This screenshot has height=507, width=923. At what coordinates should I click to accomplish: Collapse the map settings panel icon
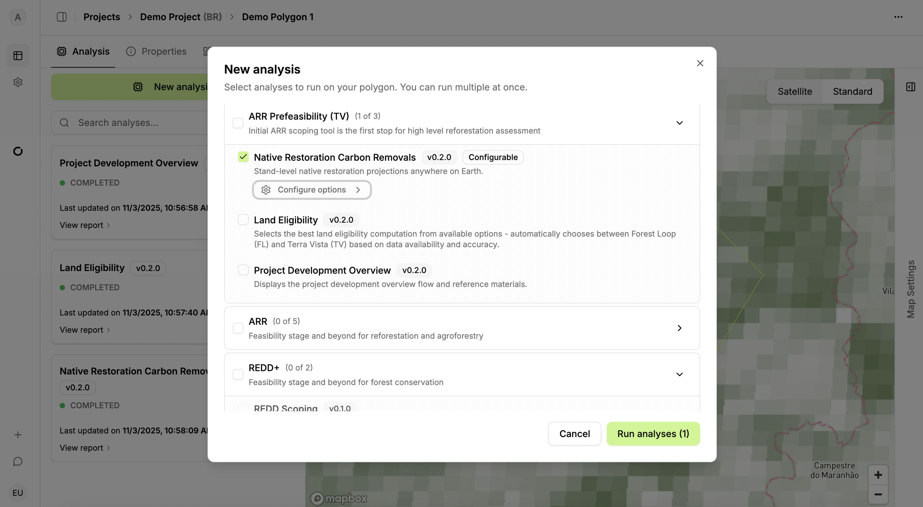[x=910, y=87]
